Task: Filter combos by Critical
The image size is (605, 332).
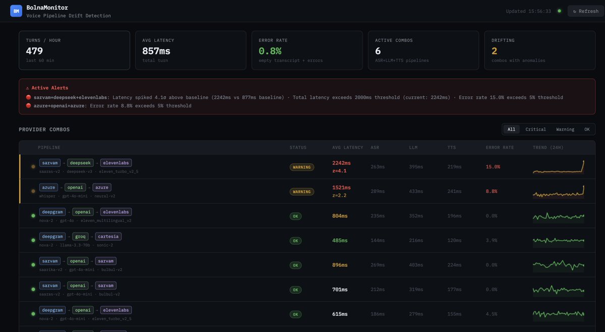Action: coord(535,130)
